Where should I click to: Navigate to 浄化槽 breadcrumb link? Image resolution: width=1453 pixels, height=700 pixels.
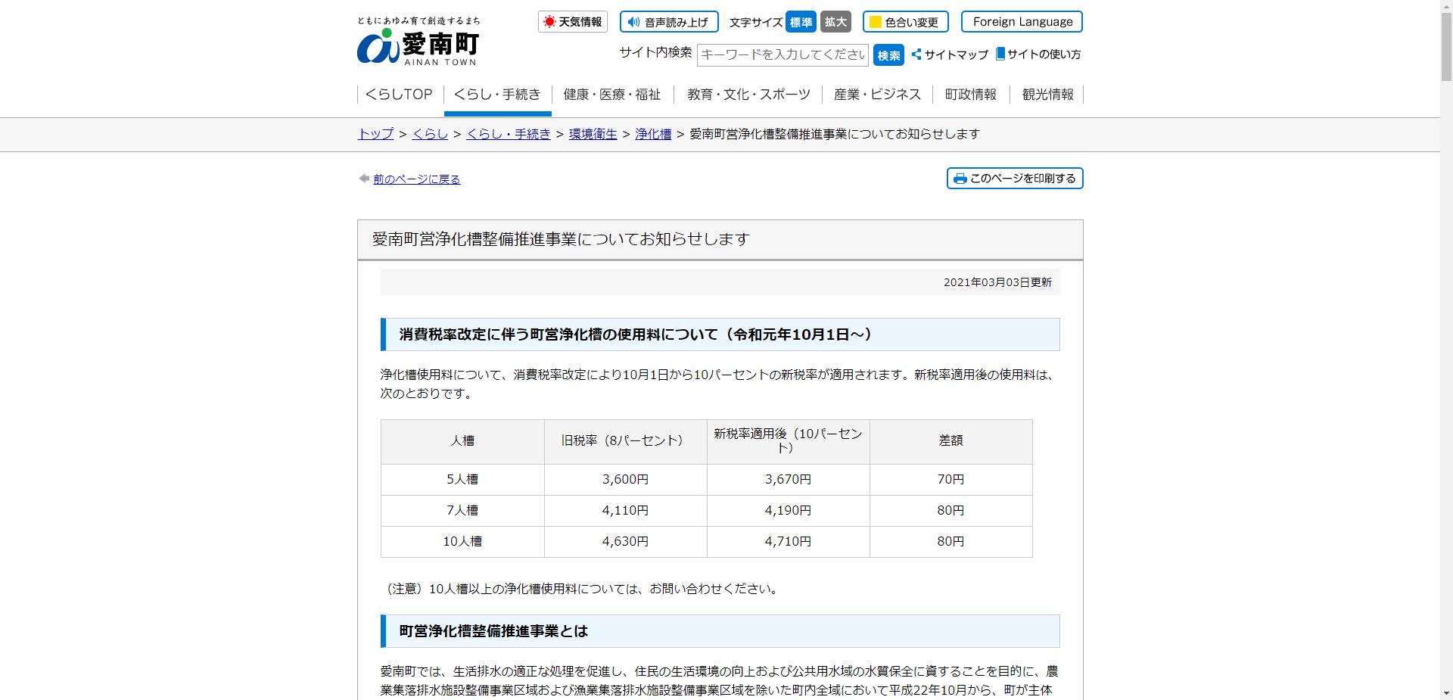point(653,134)
